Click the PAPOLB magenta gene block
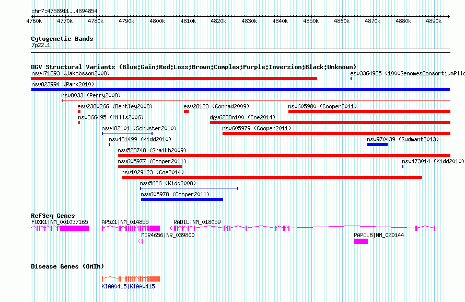This screenshot has height=302, width=465. 361,241
